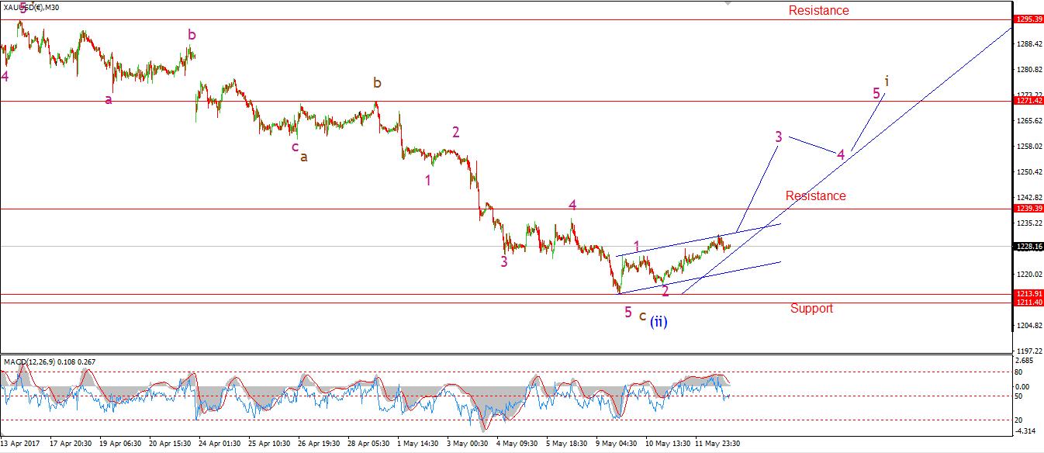
Task: Select the current price 1228.16 tag
Action: [1028, 247]
